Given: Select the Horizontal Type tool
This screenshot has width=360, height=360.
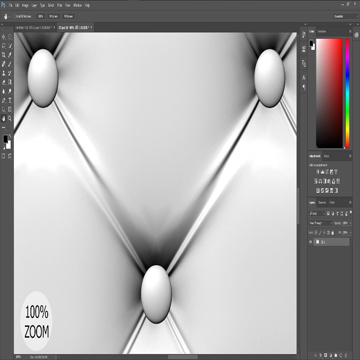Looking at the screenshot, I should point(10,101).
